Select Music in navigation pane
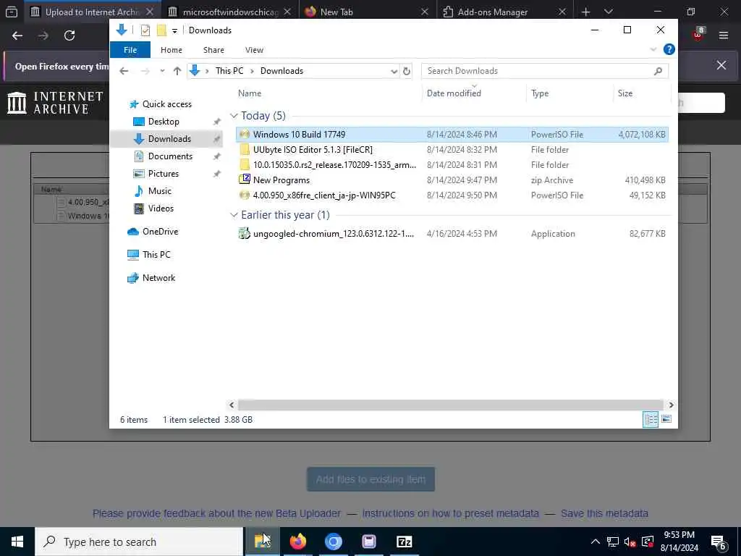Screen dimensions: 741x556 pos(159,191)
